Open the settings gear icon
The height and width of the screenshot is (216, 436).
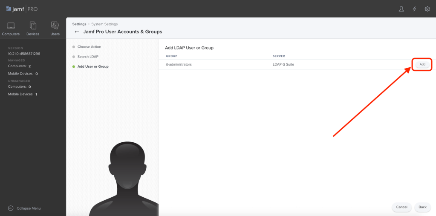(x=427, y=9)
